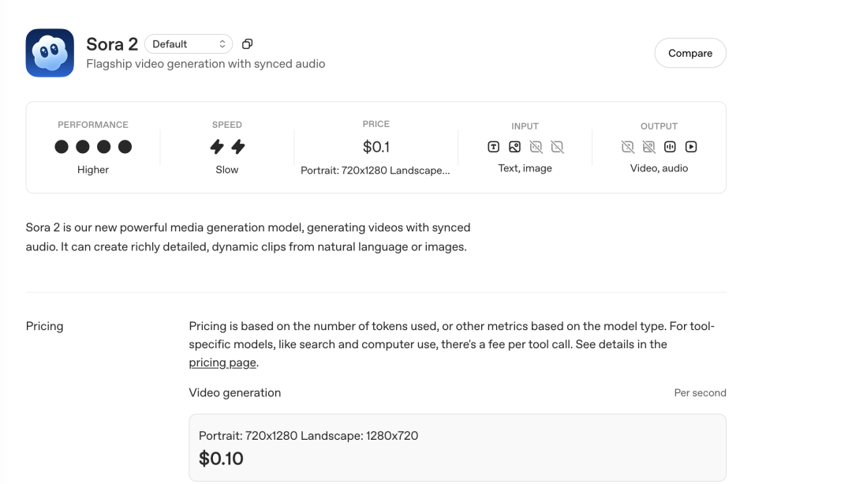The width and height of the screenshot is (852, 484).
Task: Click the image input type icon
Action: 514,147
